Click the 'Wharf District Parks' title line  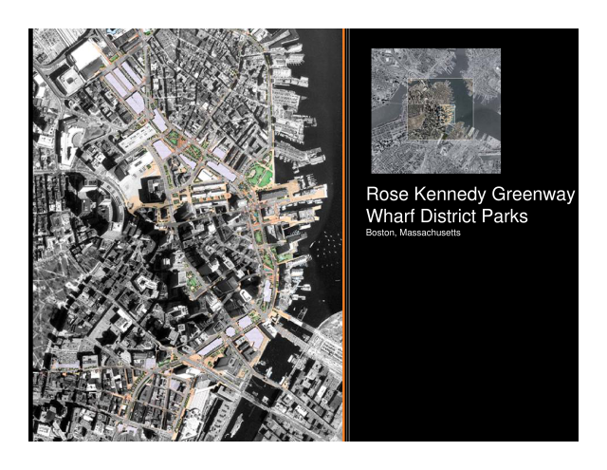click(447, 216)
